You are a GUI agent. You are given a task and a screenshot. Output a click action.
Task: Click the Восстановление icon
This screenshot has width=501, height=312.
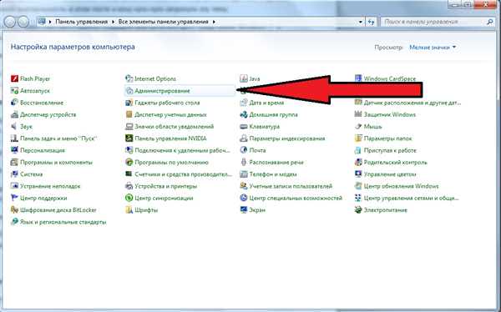click(14, 103)
